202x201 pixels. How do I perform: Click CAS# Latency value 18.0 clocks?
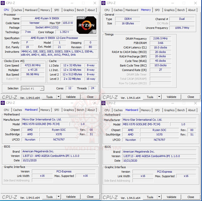coord(160,47)
